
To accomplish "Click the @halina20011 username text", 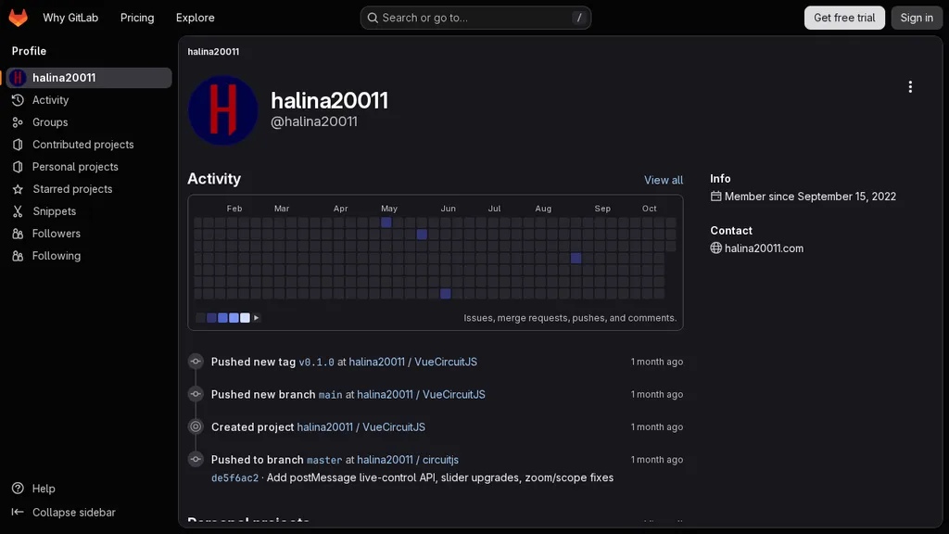I will click(x=313, y=121).
